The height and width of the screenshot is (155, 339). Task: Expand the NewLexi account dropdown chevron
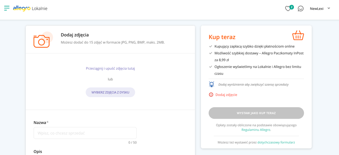tap(329, 8)
